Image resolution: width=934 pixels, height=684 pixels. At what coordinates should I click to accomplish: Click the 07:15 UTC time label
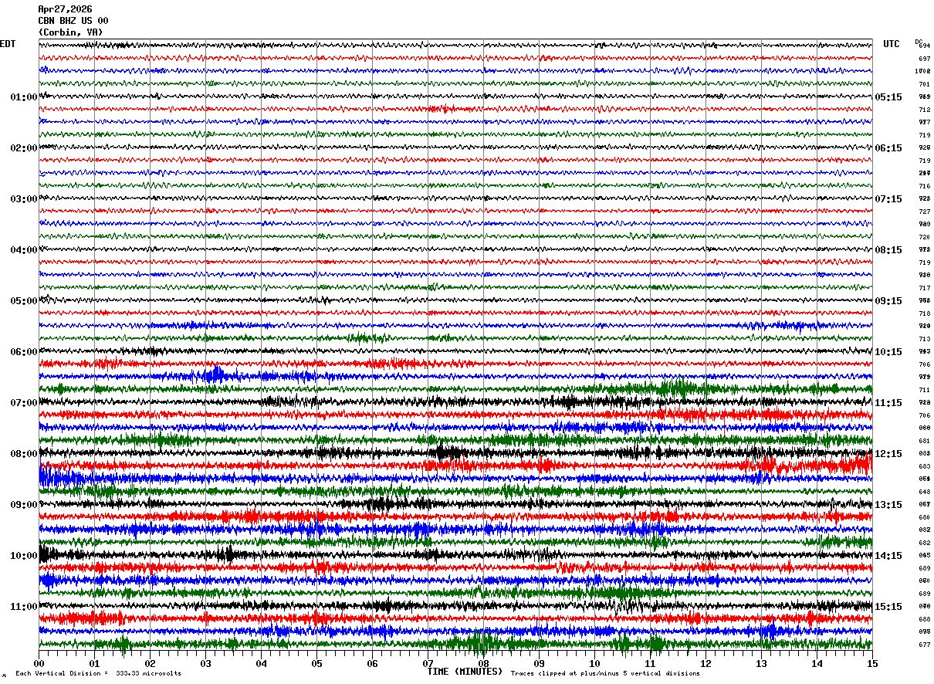pyautogui.click(x=888, y=199)
